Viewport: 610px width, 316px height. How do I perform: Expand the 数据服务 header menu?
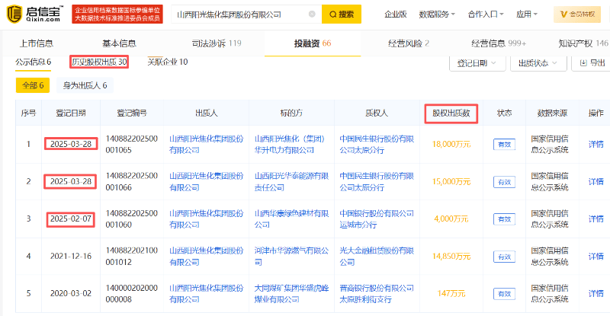coord(437,14)
